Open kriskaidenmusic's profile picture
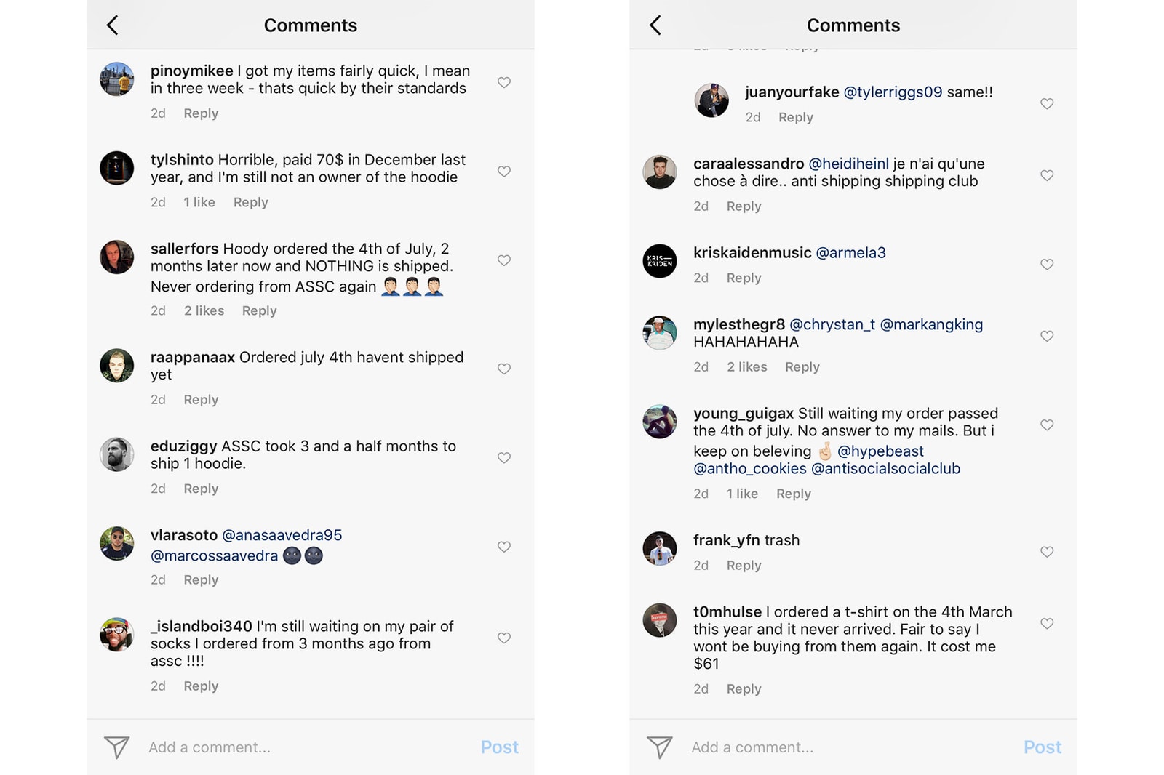This screenshot has width=1164, height=775. pos(660,261)
